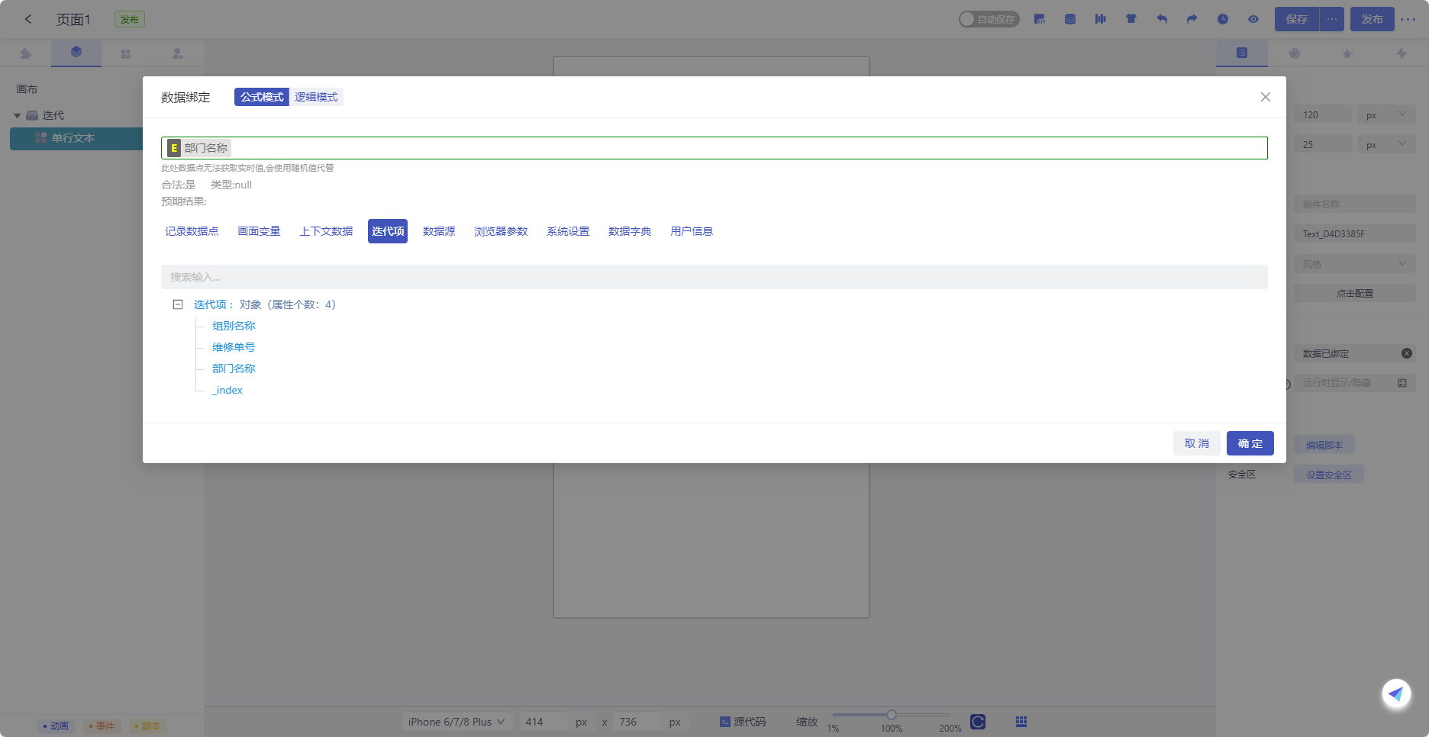Open the 风格 dropdown
The width and height of the screenshot is (1429, 737).
click(x=1355, y=264)
